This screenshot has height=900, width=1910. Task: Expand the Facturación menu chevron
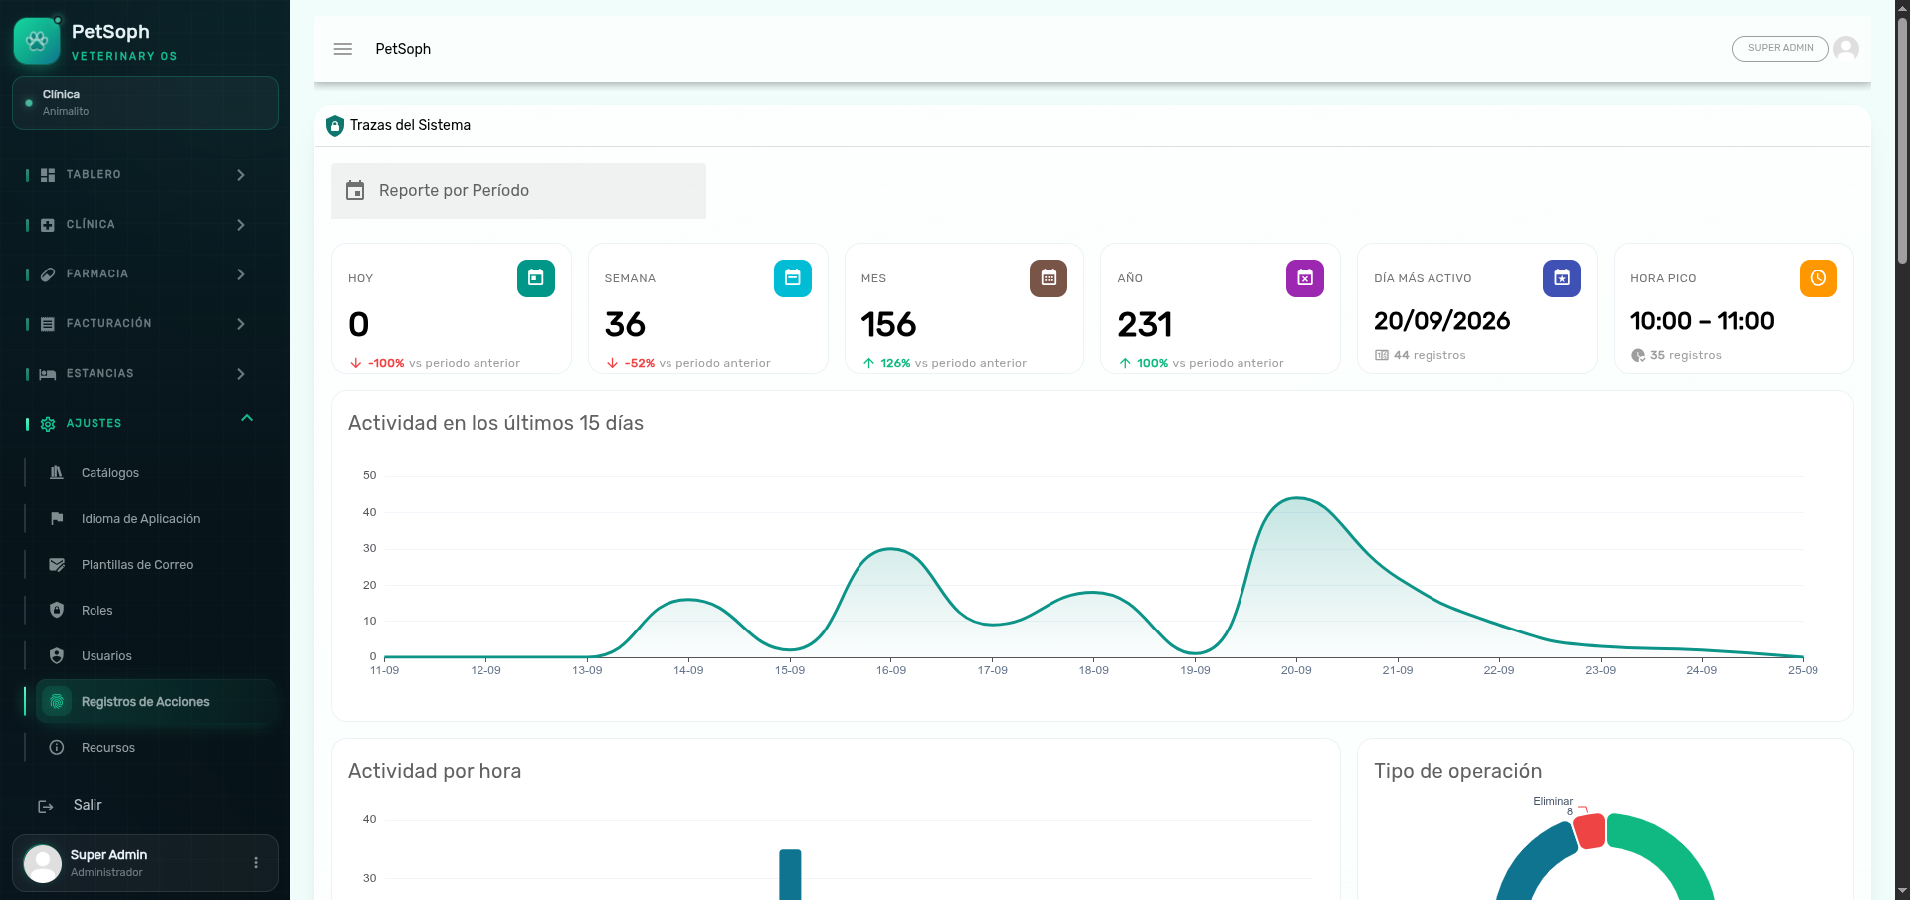point(241,324)
